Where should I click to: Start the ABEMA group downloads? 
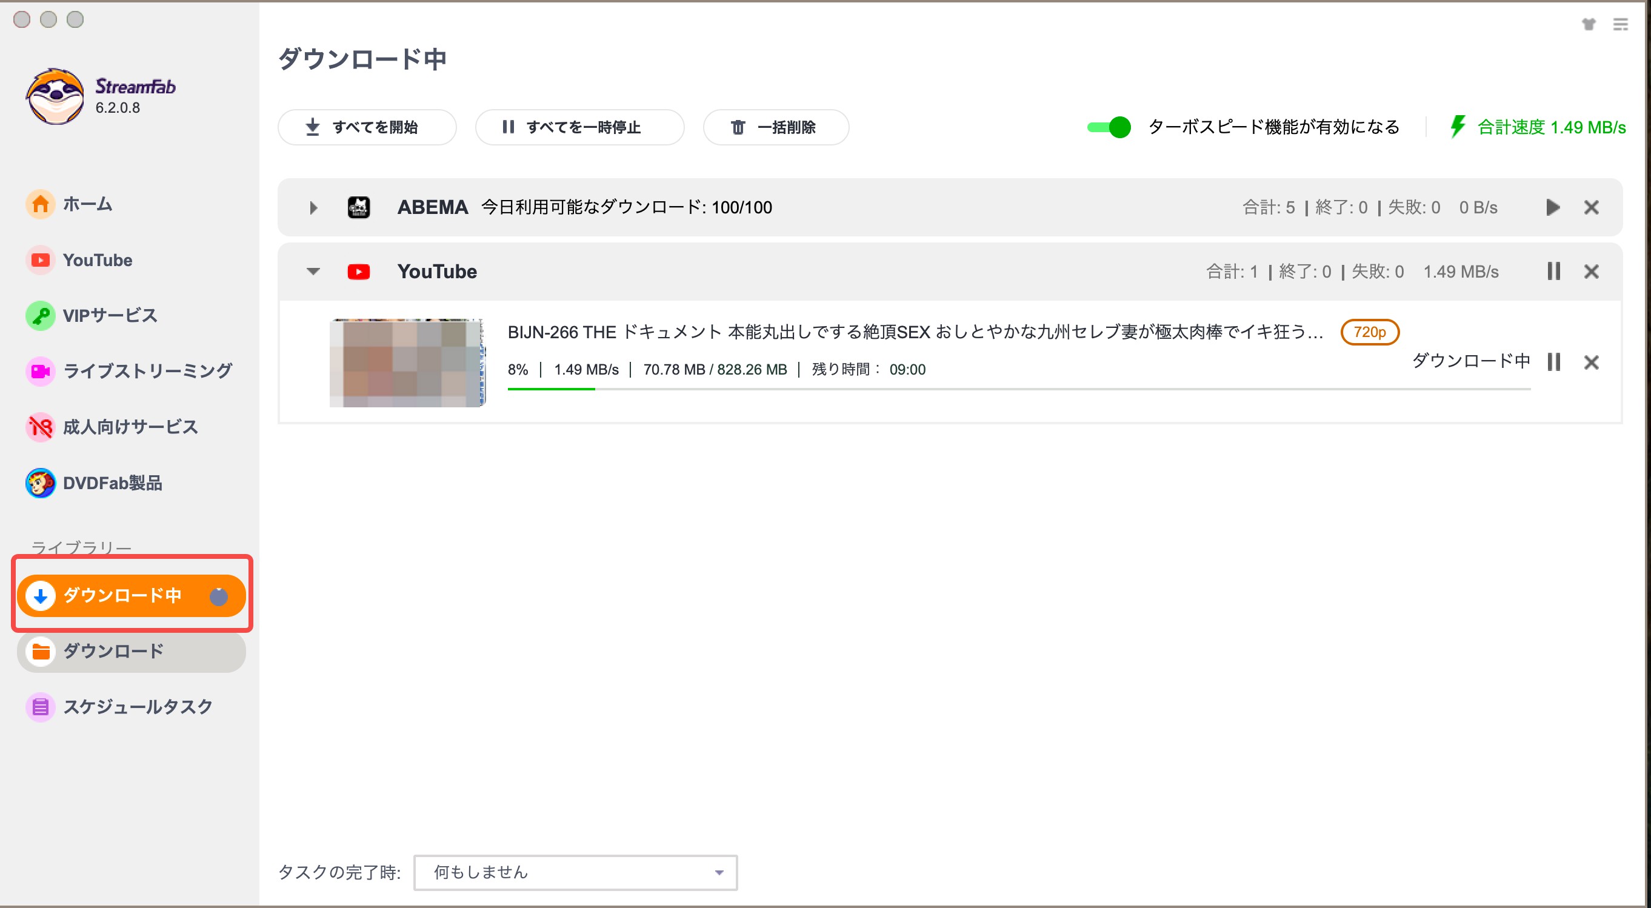(1552, 208)
